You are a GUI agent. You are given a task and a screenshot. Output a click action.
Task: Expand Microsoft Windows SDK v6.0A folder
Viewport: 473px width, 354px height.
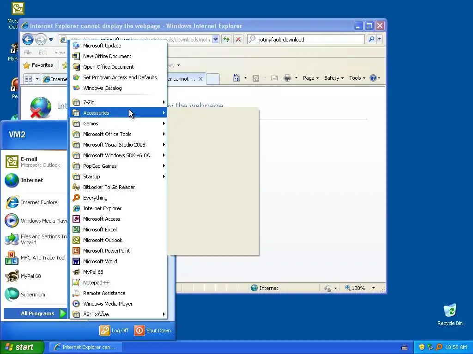[x=118, y=155]
